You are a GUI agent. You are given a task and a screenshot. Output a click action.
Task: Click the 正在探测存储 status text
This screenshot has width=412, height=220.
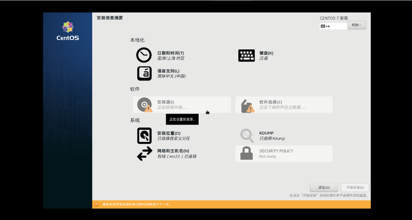(x=173, y=107)
